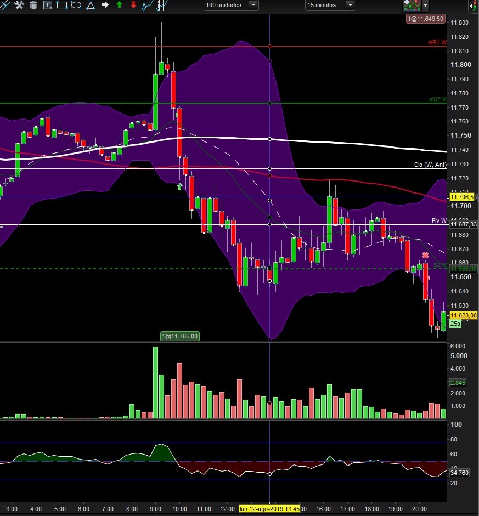Click the vertical lines cycle tool icon
The height and width of the screenshot is (516, 479).
coord(162,5)
